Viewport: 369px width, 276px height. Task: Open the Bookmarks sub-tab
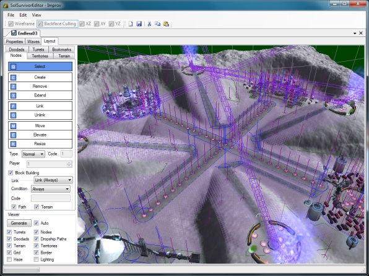point(62,49)
